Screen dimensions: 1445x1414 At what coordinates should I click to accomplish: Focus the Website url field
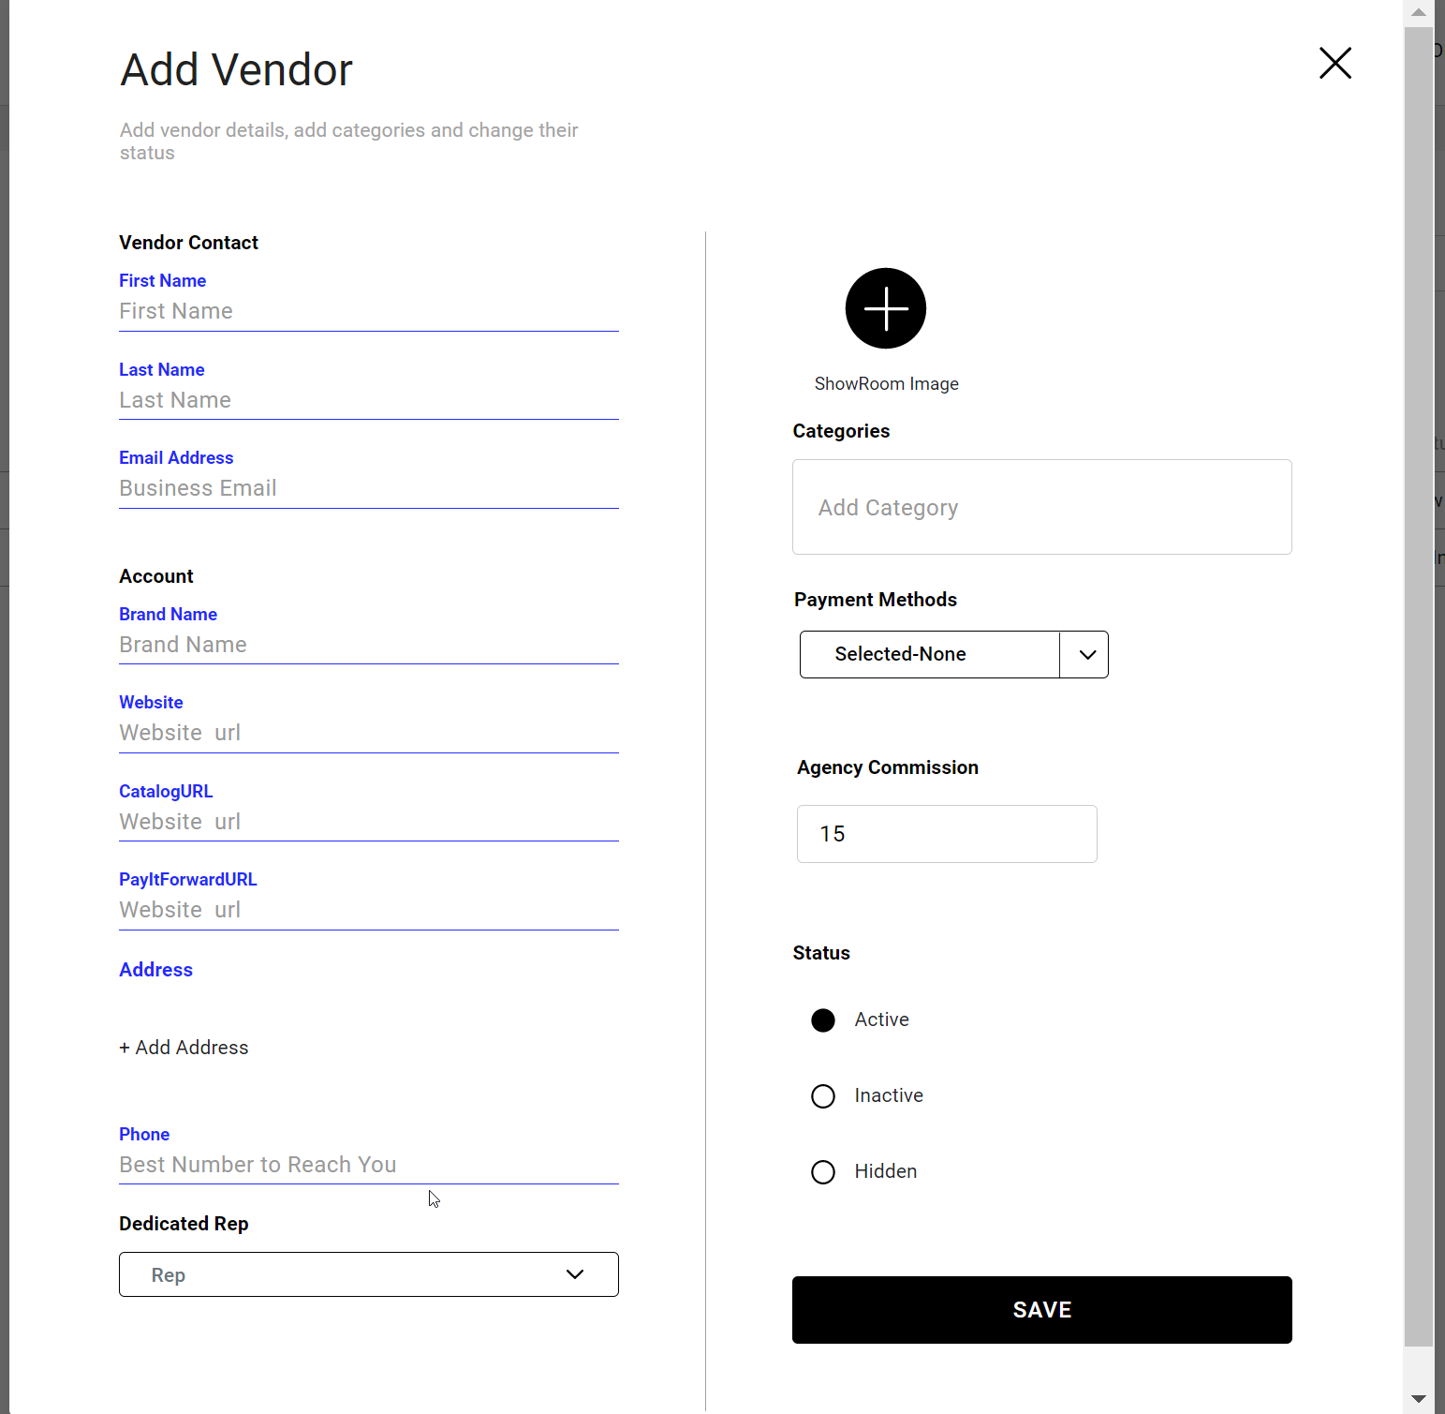pyautogui.click(x=368, y=733)
